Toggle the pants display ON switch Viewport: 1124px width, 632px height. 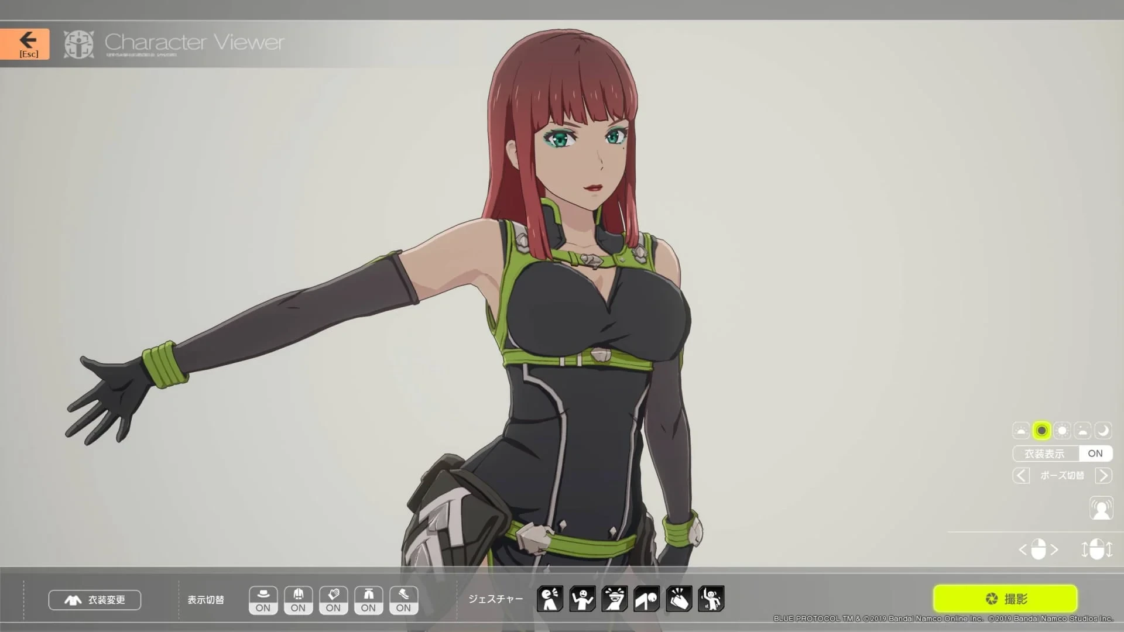click(x=368, y=600)
